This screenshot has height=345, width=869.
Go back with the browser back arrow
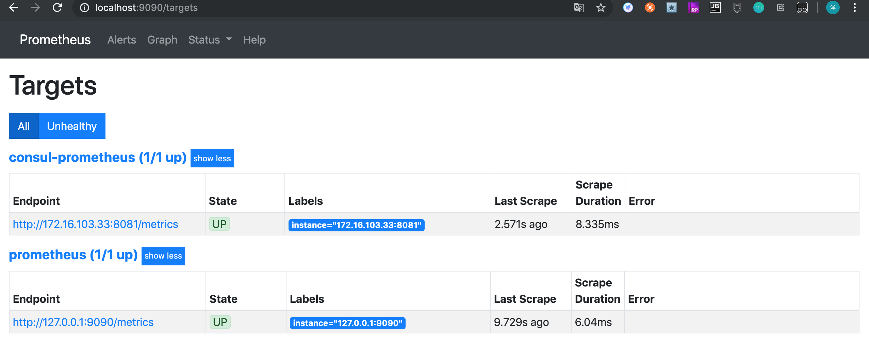click(14, 7)
